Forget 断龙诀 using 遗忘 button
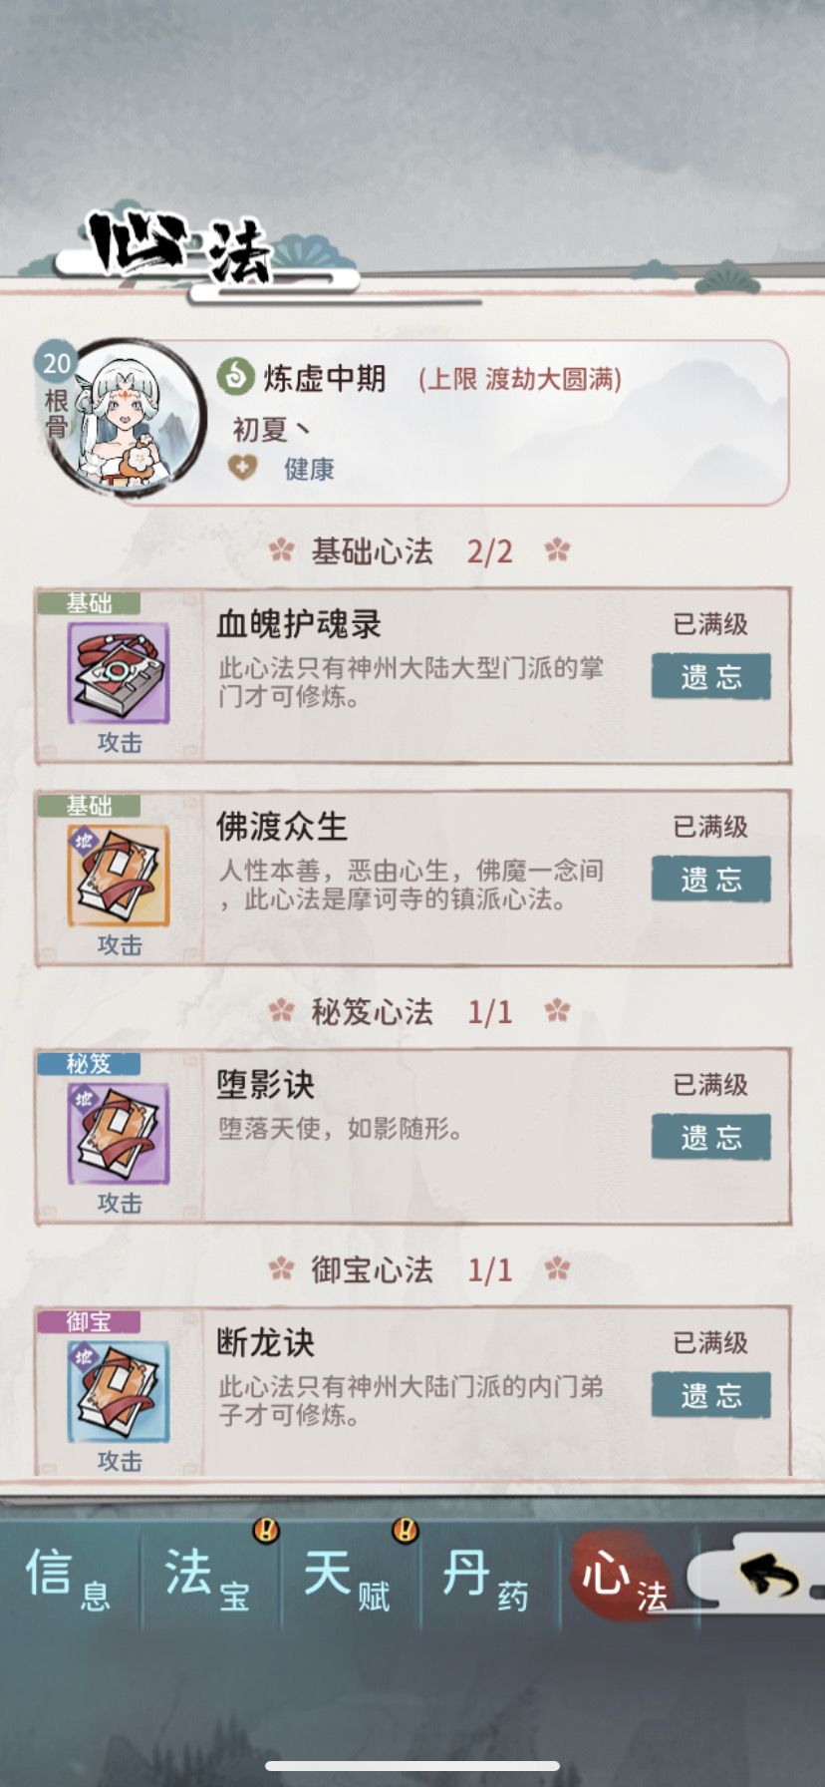This screenshot has width=825, height=1787. (711, 1396)
